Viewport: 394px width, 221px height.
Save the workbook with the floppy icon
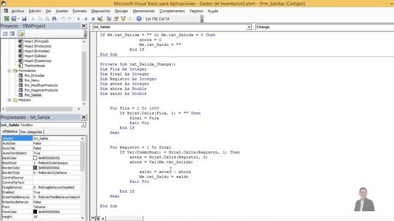[x=24, y=19]
